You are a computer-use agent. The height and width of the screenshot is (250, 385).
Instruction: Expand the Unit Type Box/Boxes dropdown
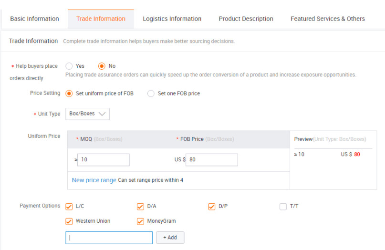[x=87, y=114]
